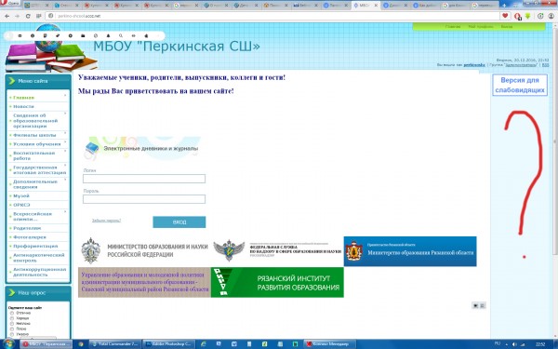Select the 'Плохо' poll option

point(12,329)
